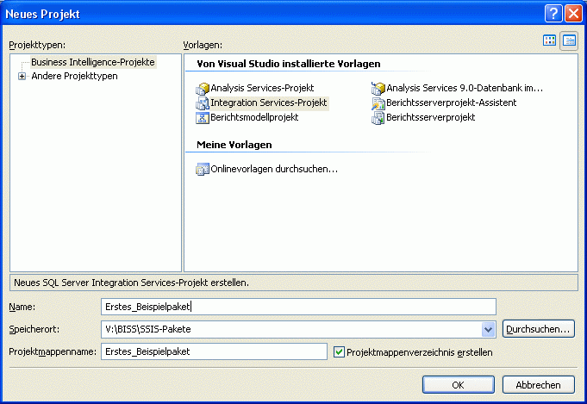Open the Speicherort dropdown arrow
Image resolution: width=587 pixels, height=404 pixels.
coord(488,330)
